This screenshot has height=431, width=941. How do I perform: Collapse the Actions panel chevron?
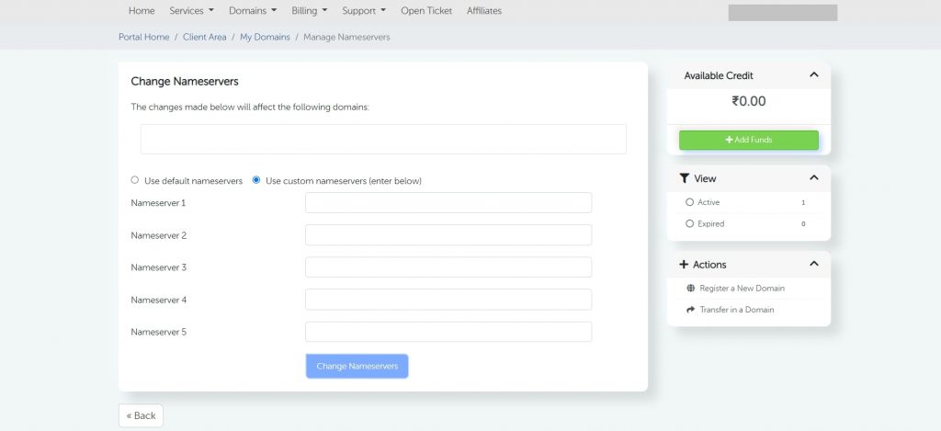[814, 264]
